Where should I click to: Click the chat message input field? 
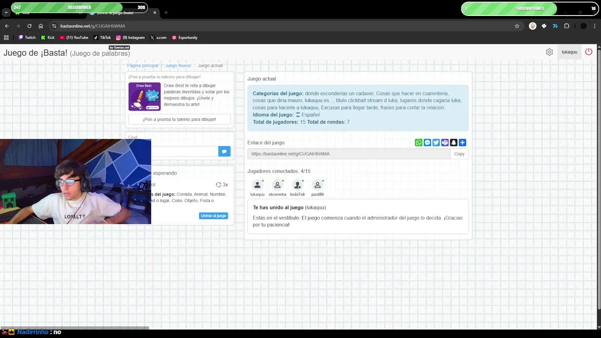(x=185, y=151)
